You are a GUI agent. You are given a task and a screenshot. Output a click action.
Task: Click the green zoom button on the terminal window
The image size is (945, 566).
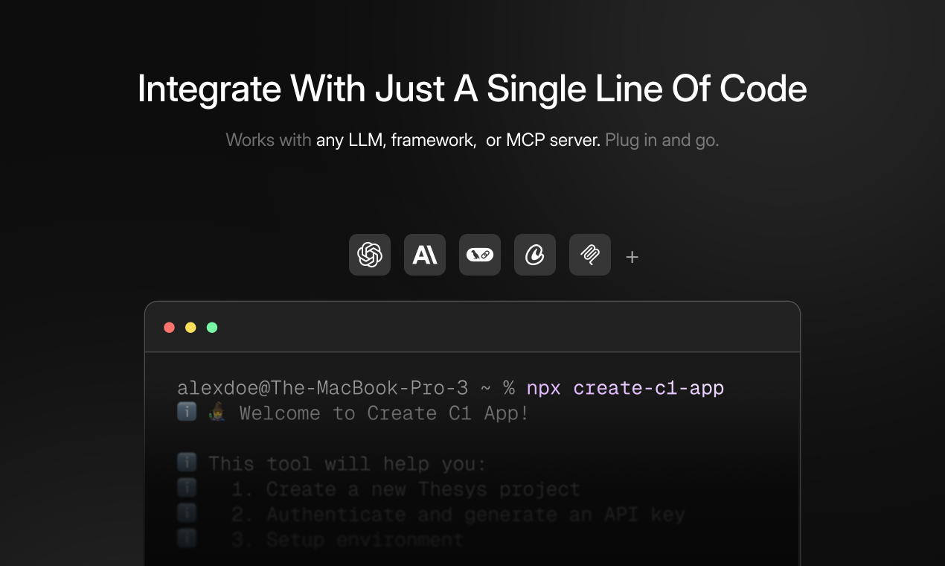(212, 327)
